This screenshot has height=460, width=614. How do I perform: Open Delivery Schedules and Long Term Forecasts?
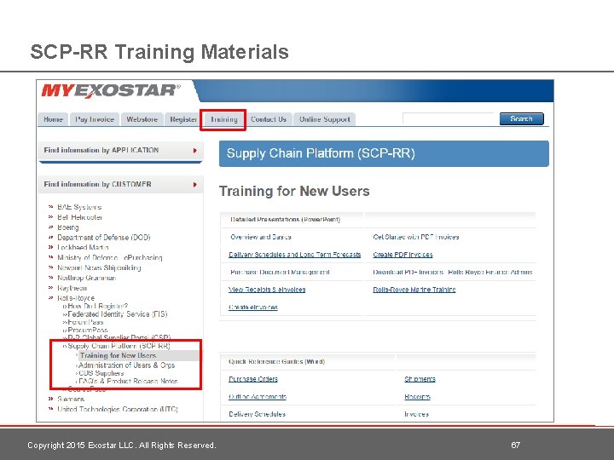pyautogui.click(x=294, y=255)
